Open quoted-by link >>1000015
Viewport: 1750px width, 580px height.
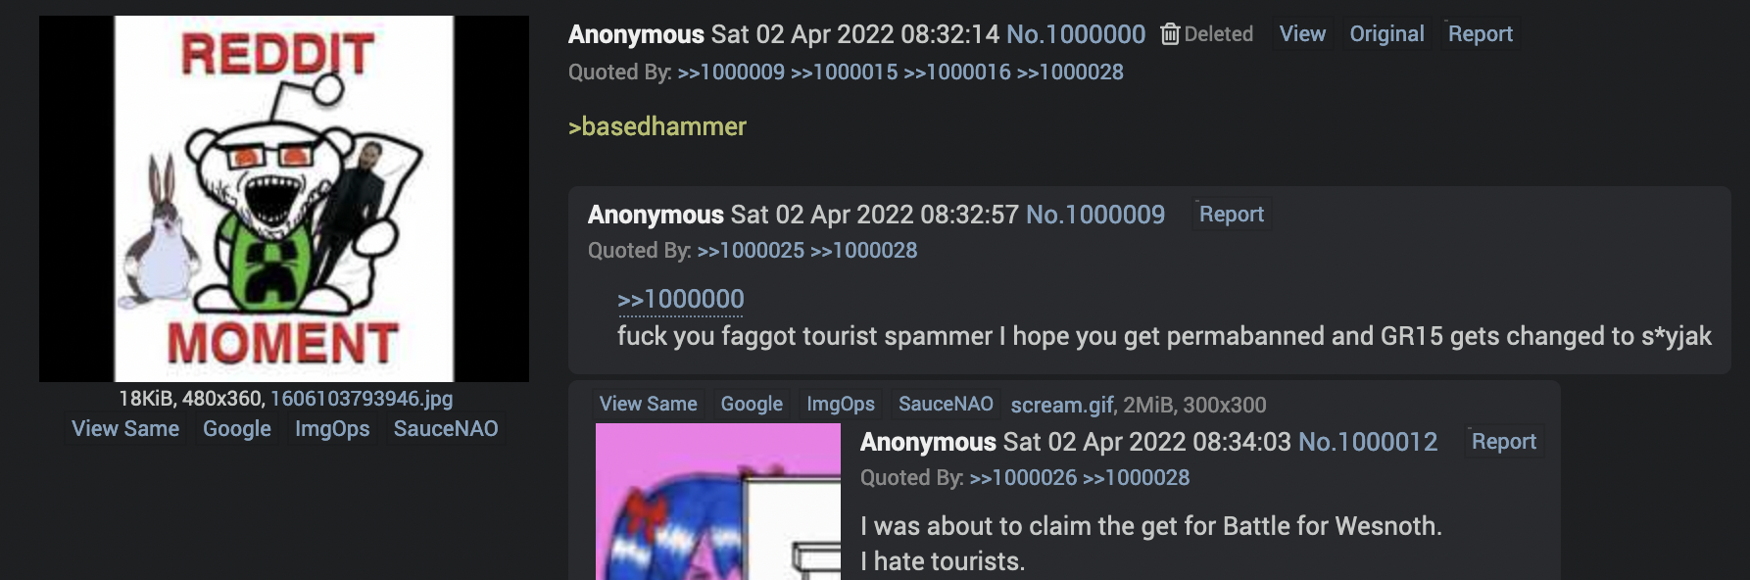tap(844, 72)
